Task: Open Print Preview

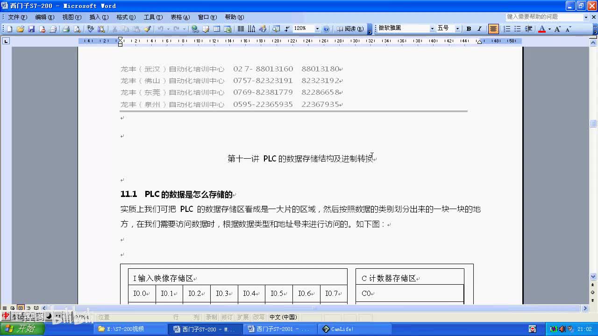Action: (77, 29)
